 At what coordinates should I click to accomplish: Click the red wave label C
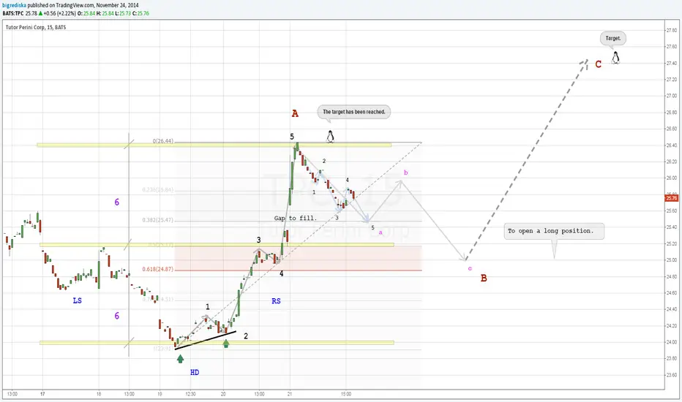pyautogui.click(x=598, y=64)
